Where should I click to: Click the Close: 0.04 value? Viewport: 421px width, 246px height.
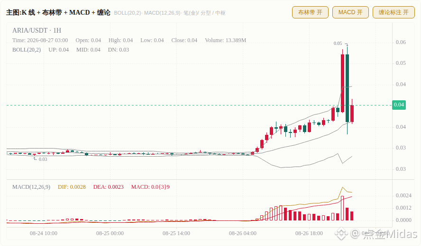[184, 40]
